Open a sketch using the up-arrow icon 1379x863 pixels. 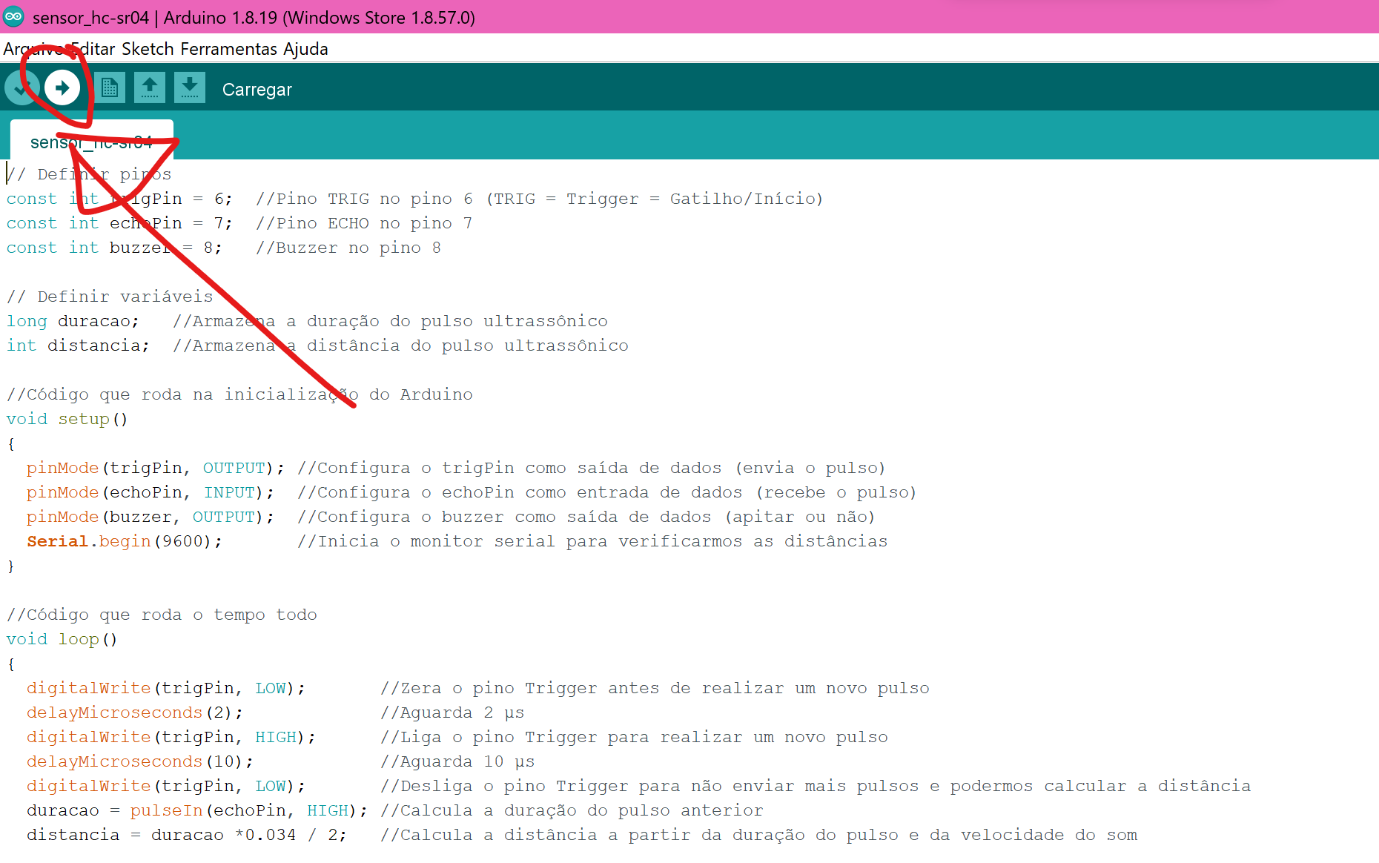(x=150, y=88)
